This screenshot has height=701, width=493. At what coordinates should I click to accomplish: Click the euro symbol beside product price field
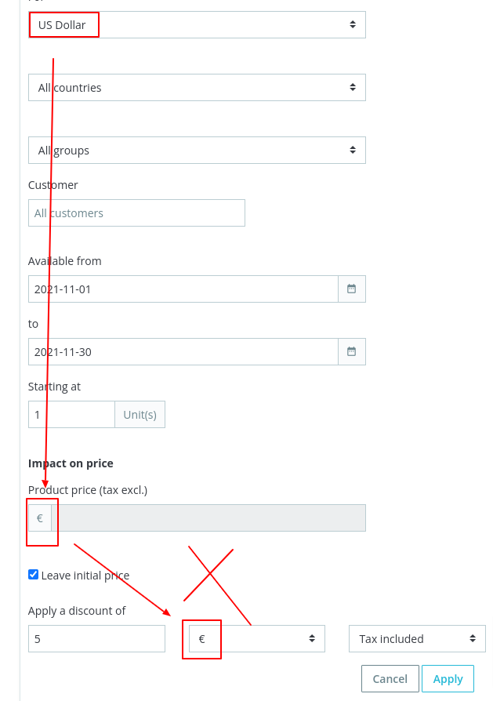point(41,518)
